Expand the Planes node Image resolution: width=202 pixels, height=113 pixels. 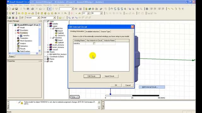(x=45, y=59)
